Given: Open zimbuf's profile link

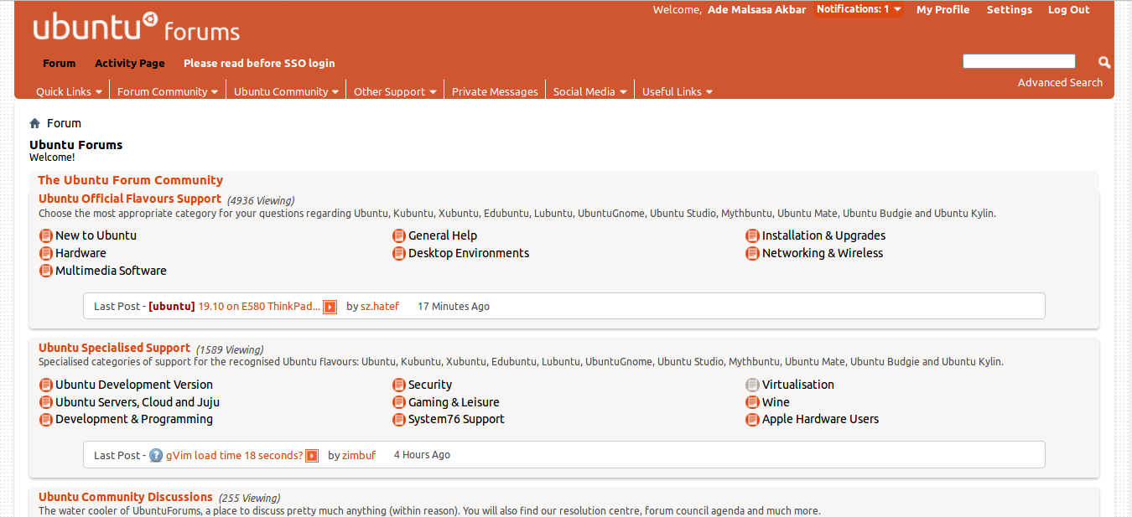Looking at the screenshot, I should [359, 455].
